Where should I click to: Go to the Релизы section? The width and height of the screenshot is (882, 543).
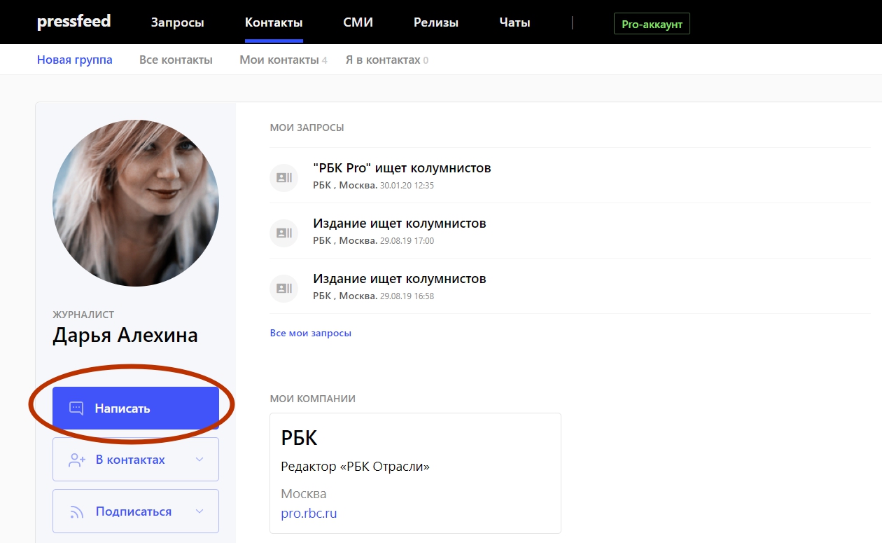coord(435,22)
